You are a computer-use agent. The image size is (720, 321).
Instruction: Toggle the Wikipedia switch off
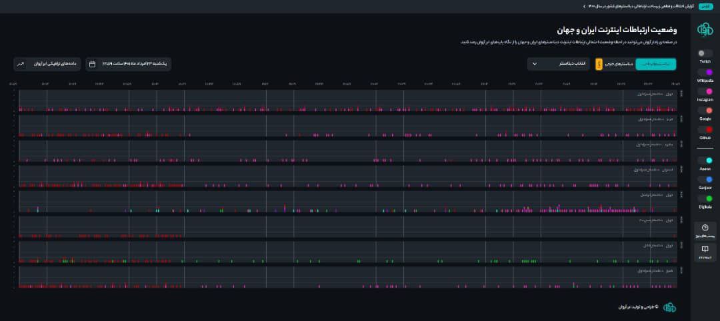pyautogui.click(x=705, y=73)
